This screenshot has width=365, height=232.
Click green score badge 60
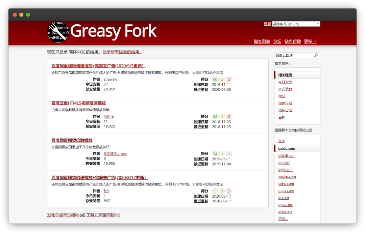click(215, 79)
